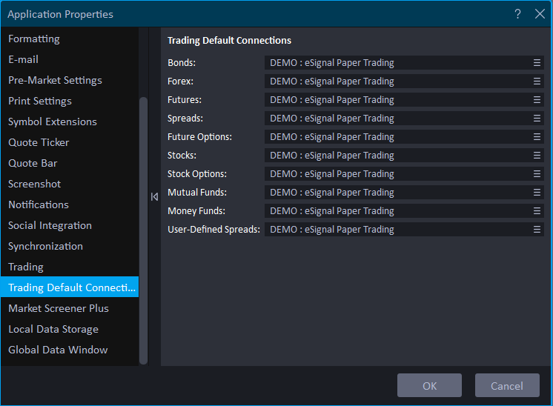The width and height of the screenshot is (553, 406).
Task: Open Social Integration settings
Action: click(70, 225)
